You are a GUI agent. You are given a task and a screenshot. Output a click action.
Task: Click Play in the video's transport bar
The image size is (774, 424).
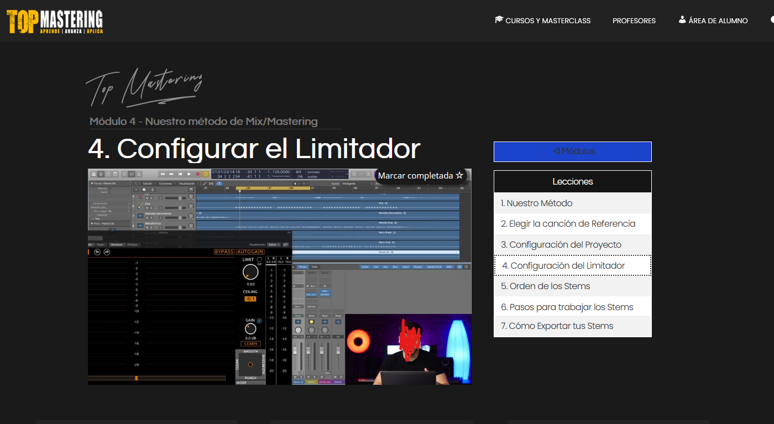189,174
